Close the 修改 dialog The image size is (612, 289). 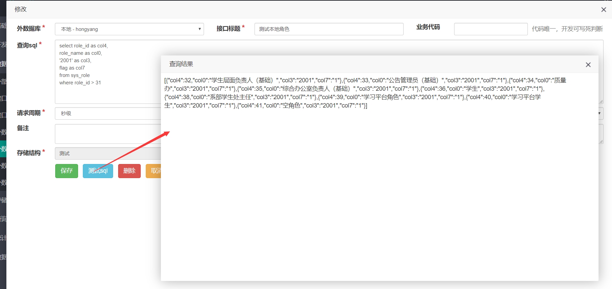click(604, 10)
